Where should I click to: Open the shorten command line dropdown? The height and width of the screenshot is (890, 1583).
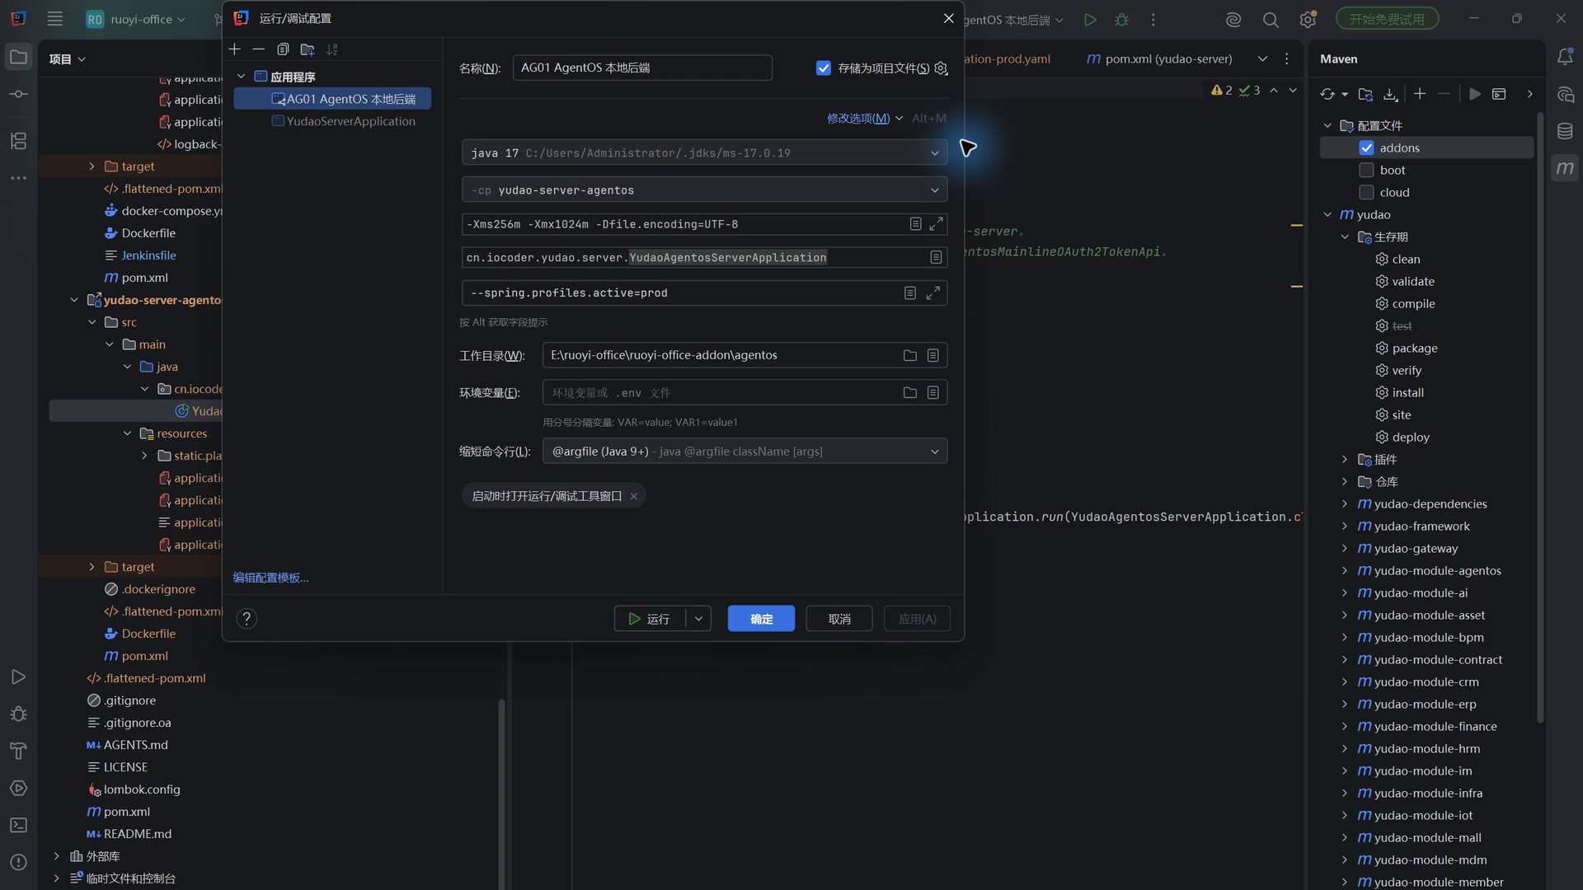(x=745, y=452)
